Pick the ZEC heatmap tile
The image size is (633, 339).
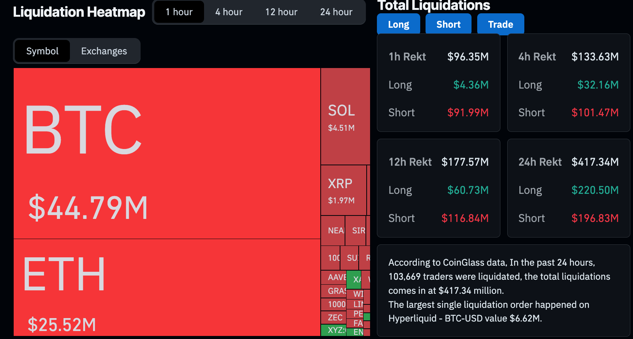click(334, 317)
